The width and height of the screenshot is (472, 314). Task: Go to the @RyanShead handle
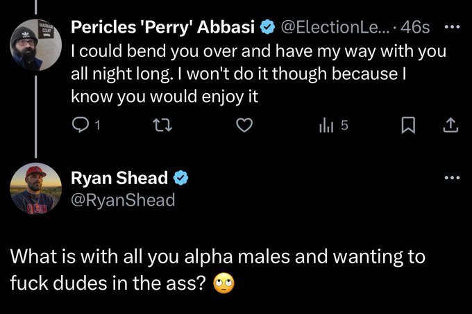point(123,200)
